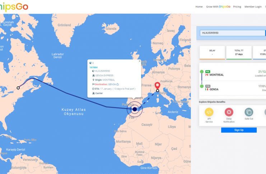This screenshot has height=174, width=266.
Task: Click the Cezayir country label on map
Action: tap(147, 125)
